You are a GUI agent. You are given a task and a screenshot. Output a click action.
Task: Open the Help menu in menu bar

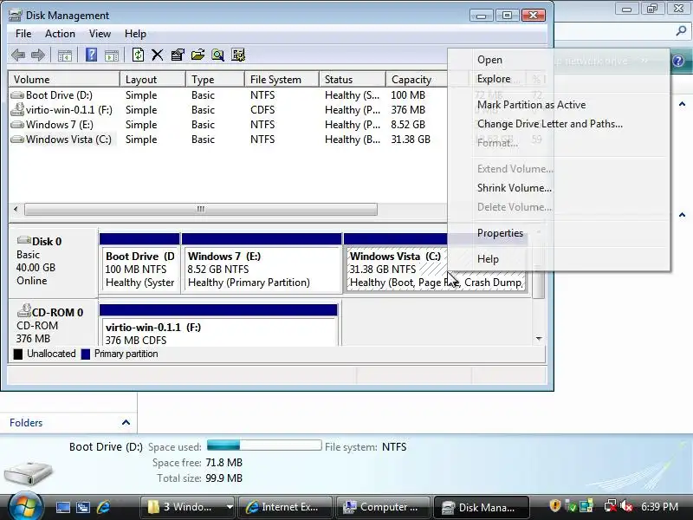click(x=135, y=34)
